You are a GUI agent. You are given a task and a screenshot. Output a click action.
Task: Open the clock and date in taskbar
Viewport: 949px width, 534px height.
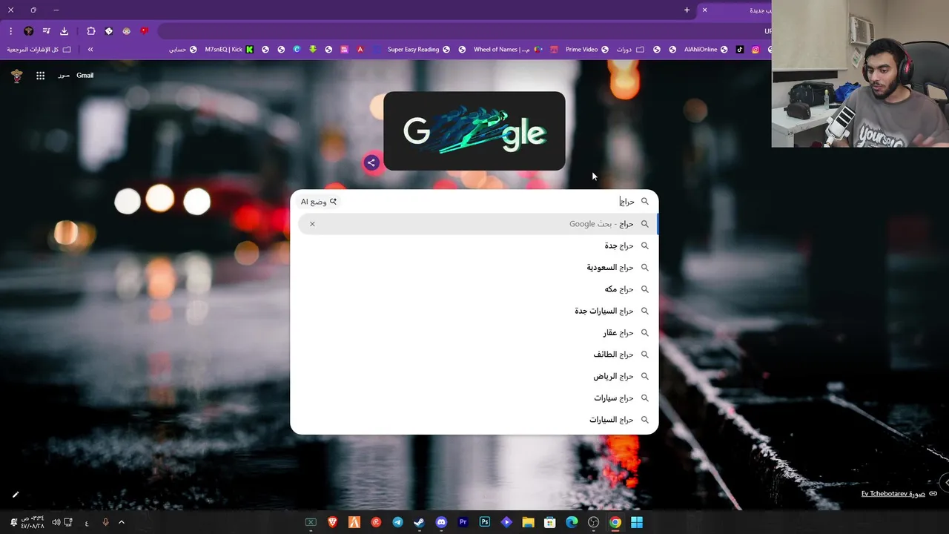tap(32, 522)
